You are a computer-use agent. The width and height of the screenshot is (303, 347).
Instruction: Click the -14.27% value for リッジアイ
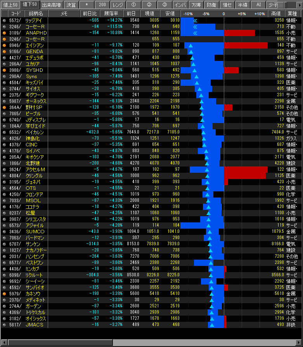click(115, 20)
